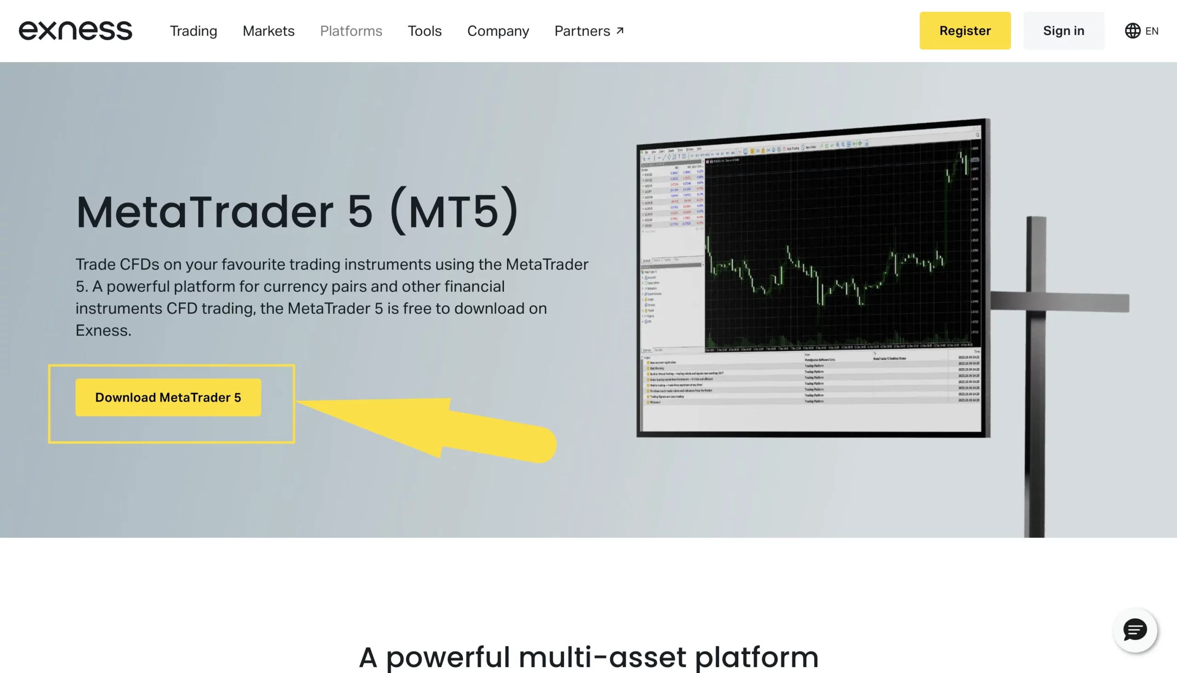Screen dimensions: 1177x673
Task: Open the Markets dropdown menu
Action: pyautogui.click(x=269, y=31)
